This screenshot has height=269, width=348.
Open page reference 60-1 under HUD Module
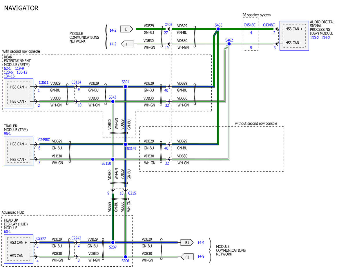click(x=8, y=232)
